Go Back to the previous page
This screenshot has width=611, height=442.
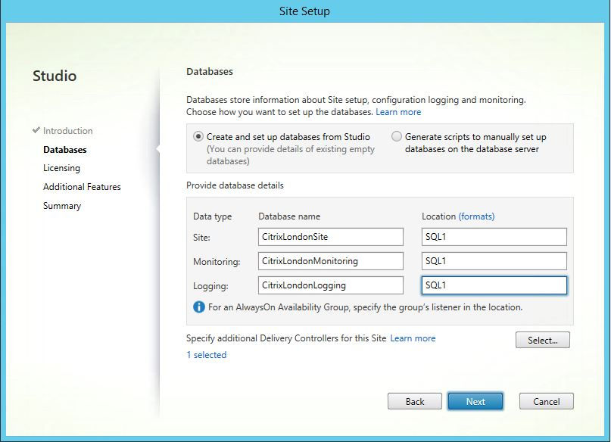[415, 401]
